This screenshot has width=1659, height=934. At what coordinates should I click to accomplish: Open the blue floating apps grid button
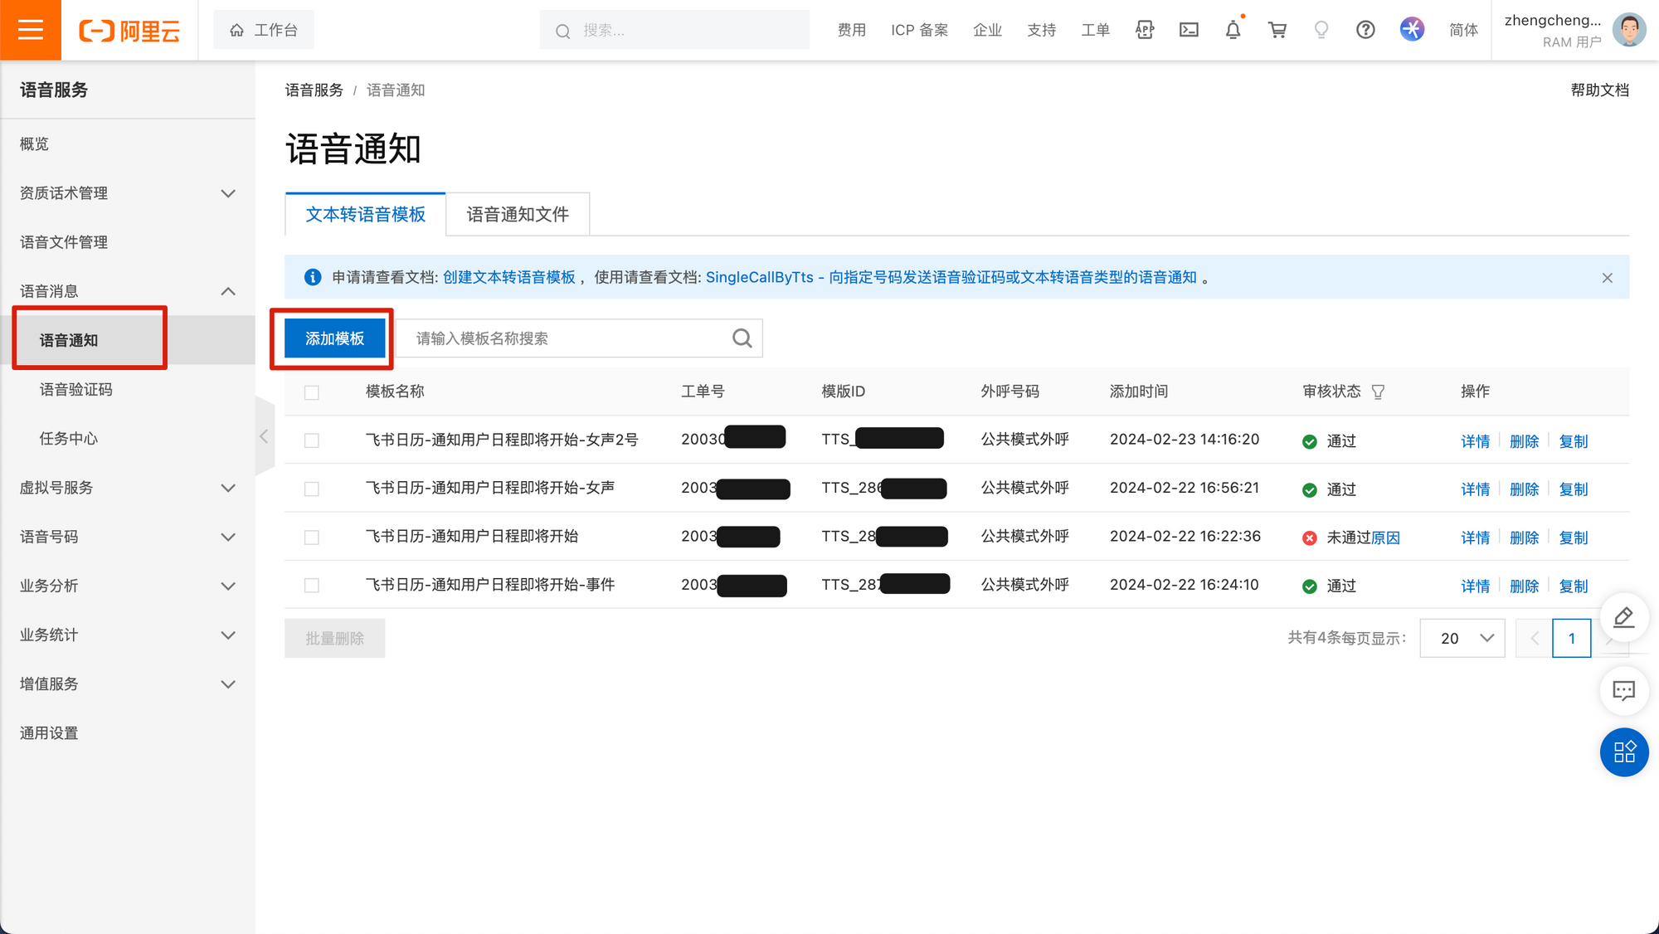(x=1623, y=752)
